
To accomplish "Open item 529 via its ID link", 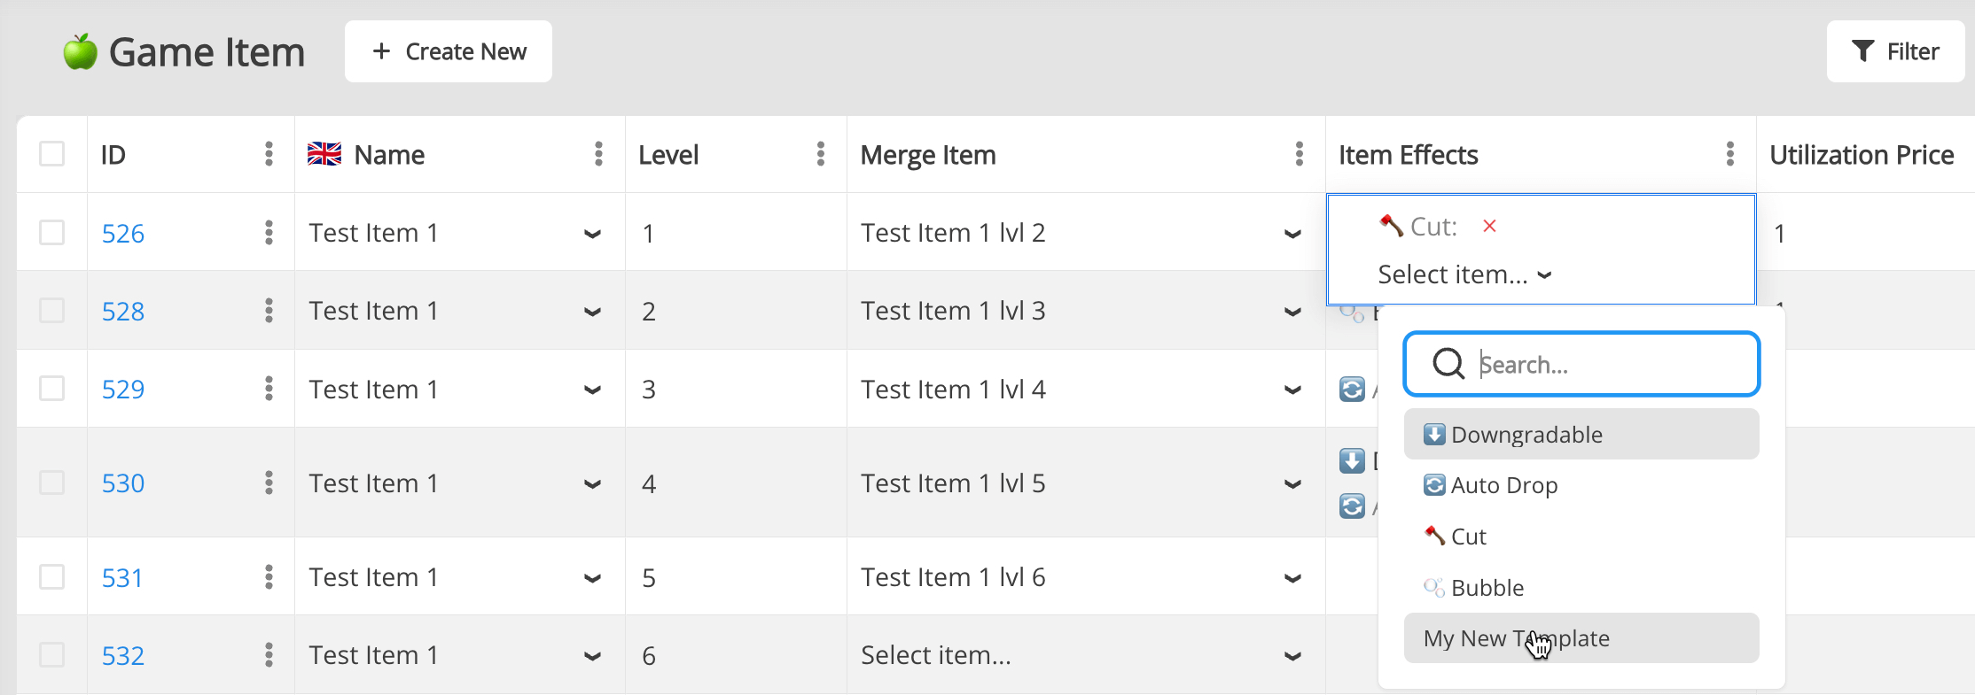I will click(123, 389).
